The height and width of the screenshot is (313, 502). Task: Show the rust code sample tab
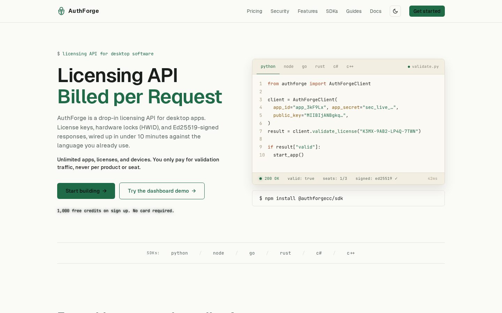(x=320, y=66)
